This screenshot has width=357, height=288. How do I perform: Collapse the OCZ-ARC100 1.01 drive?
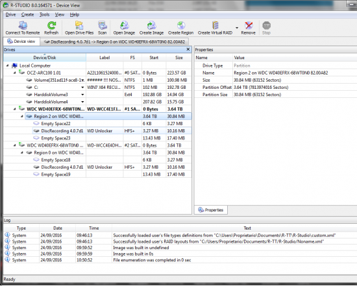pyautogui.click(x=15, y=73)
